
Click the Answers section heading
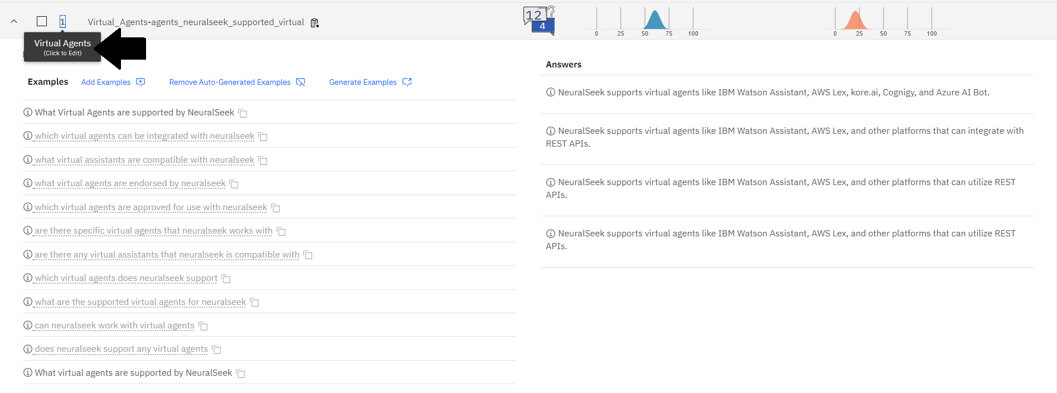coord(564,64)
